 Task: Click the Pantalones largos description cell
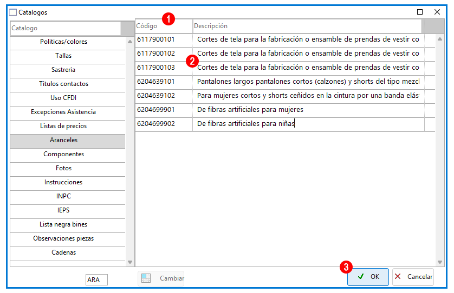coord(308,82)
